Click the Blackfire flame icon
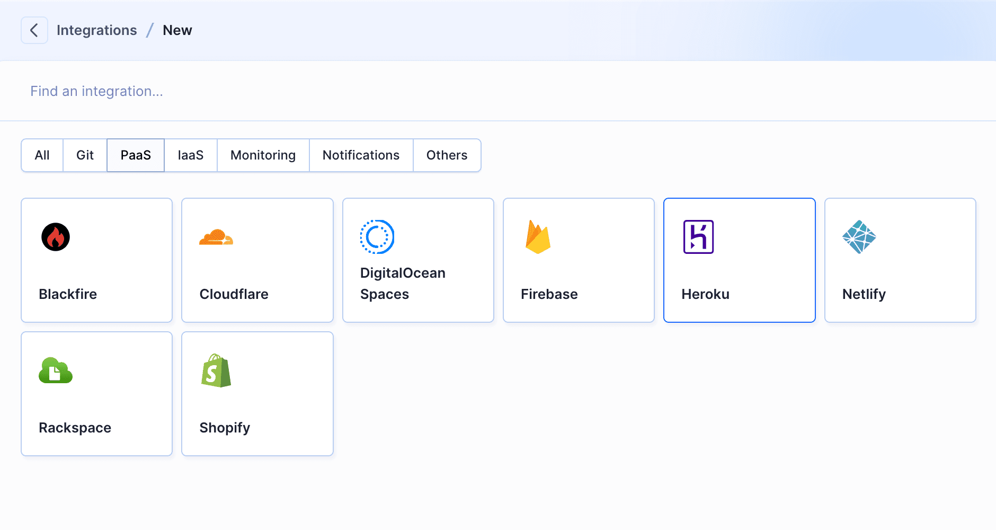Viewport: 996px width, 530px height. point(56,237)
